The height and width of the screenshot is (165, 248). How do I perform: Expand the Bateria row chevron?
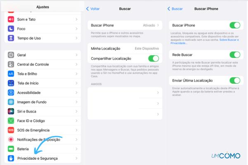point(76,149)
